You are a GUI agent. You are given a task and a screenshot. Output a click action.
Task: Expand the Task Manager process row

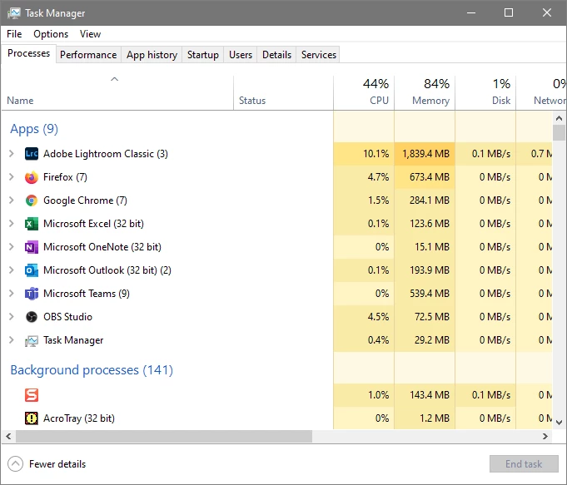(11, 340)
